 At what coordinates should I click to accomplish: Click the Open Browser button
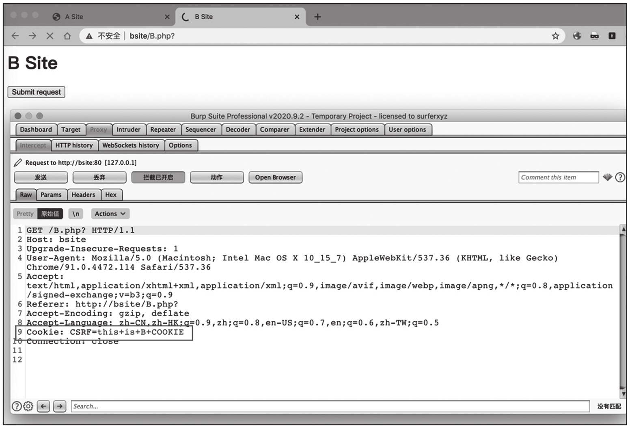pyautogui.click(x=275, y=177)
